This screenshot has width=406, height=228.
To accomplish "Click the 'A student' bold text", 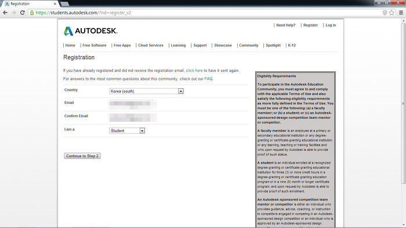I will [266, 163].
